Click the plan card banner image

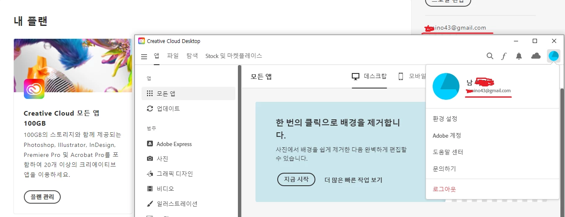(x=72, y=65)
